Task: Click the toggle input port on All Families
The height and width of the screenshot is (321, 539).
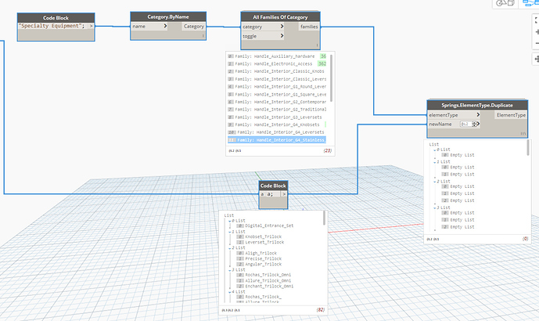Action: [280, 36]
